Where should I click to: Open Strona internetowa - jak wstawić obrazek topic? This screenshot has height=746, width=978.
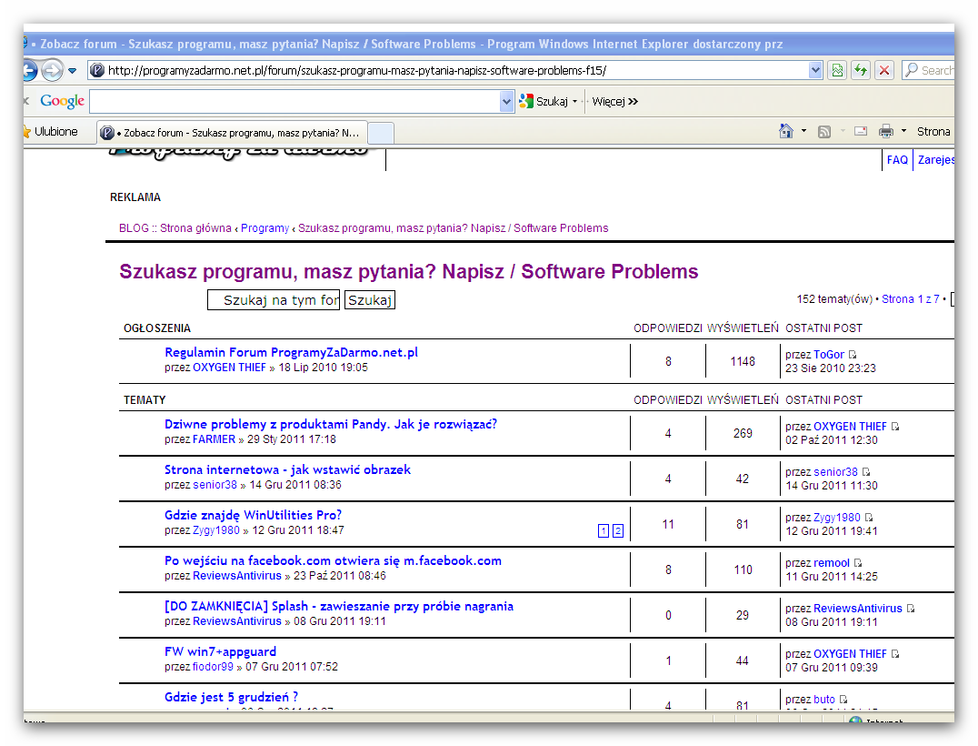(287, 469)
